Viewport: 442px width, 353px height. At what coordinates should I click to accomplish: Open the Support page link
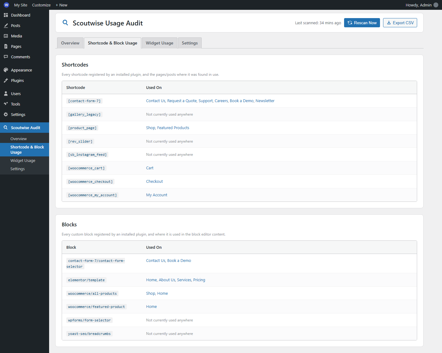[206, 101]
